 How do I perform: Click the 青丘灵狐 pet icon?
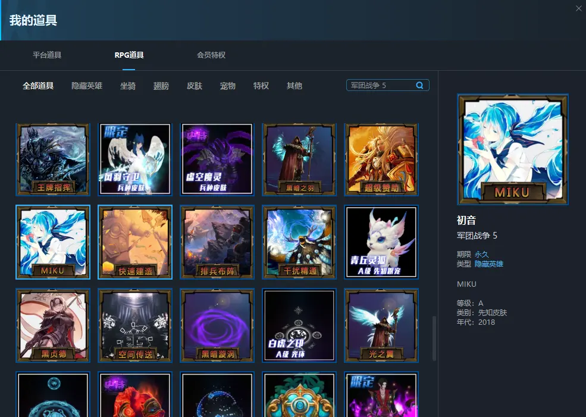coord(381,242)
